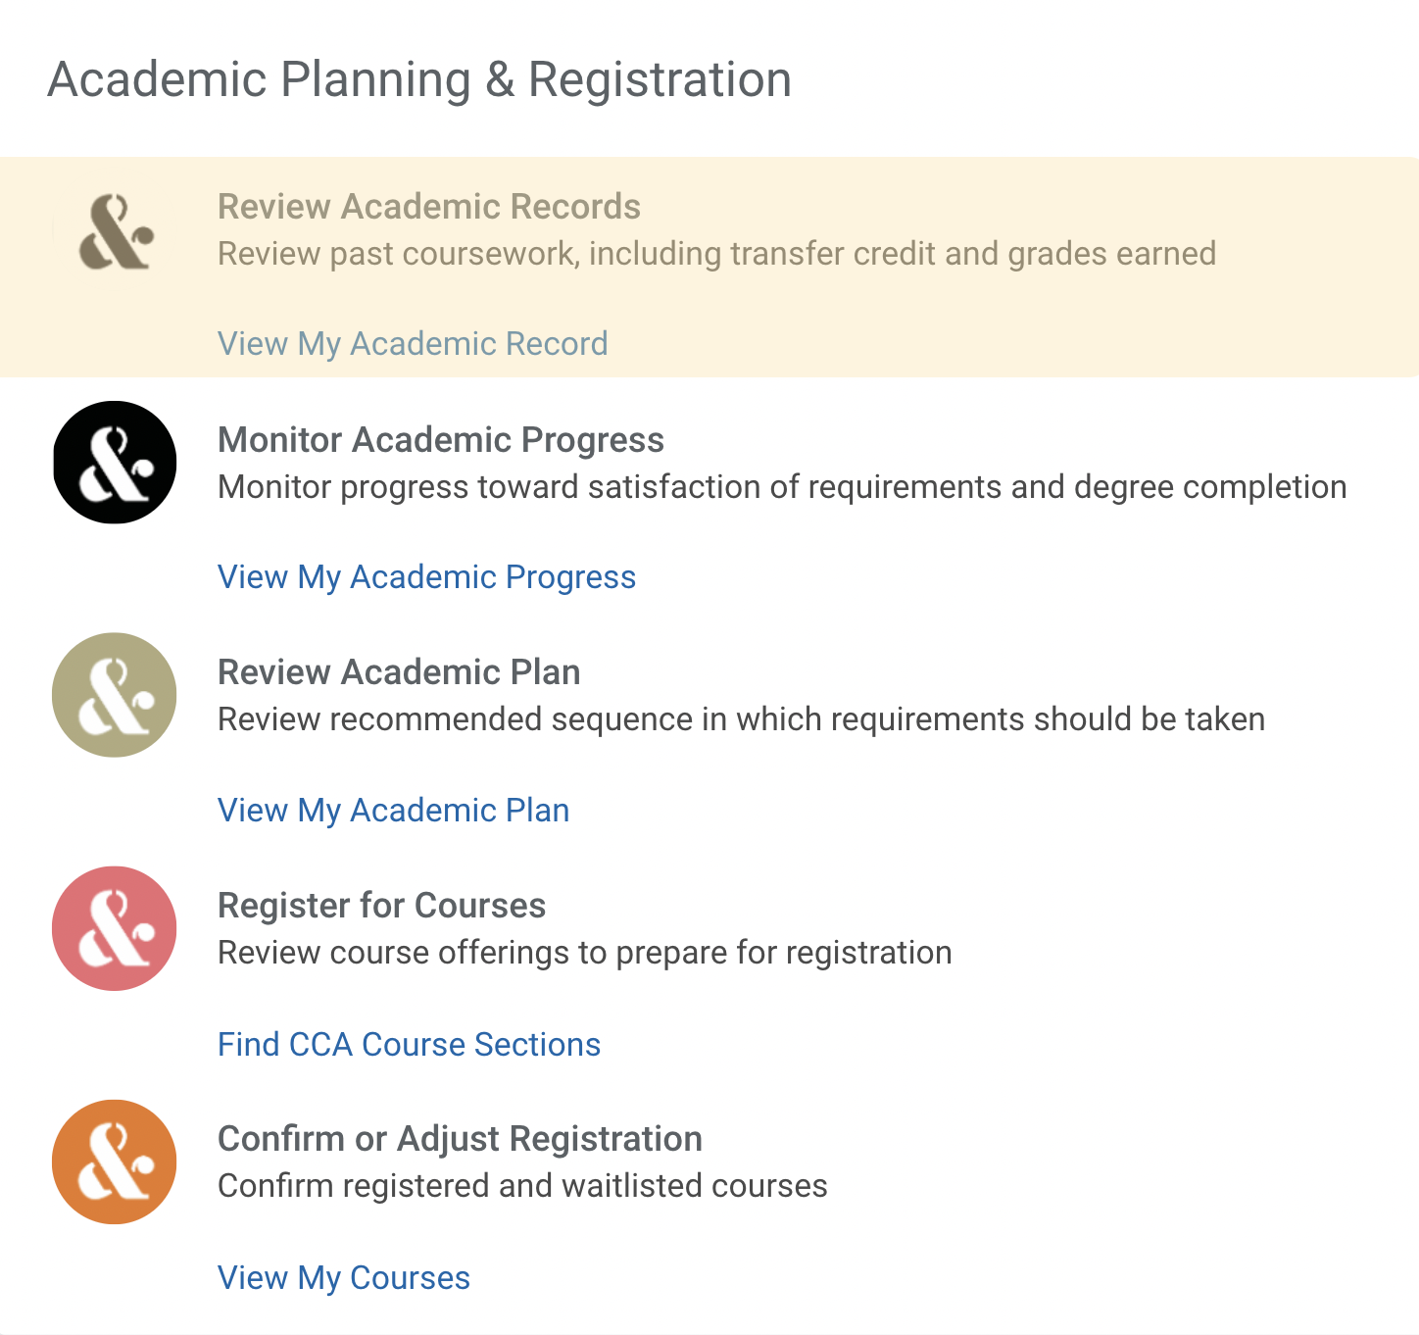Click the Academic Planning & Registration title
This screenshot has height=1335, width=1419.
click(419, 79)
